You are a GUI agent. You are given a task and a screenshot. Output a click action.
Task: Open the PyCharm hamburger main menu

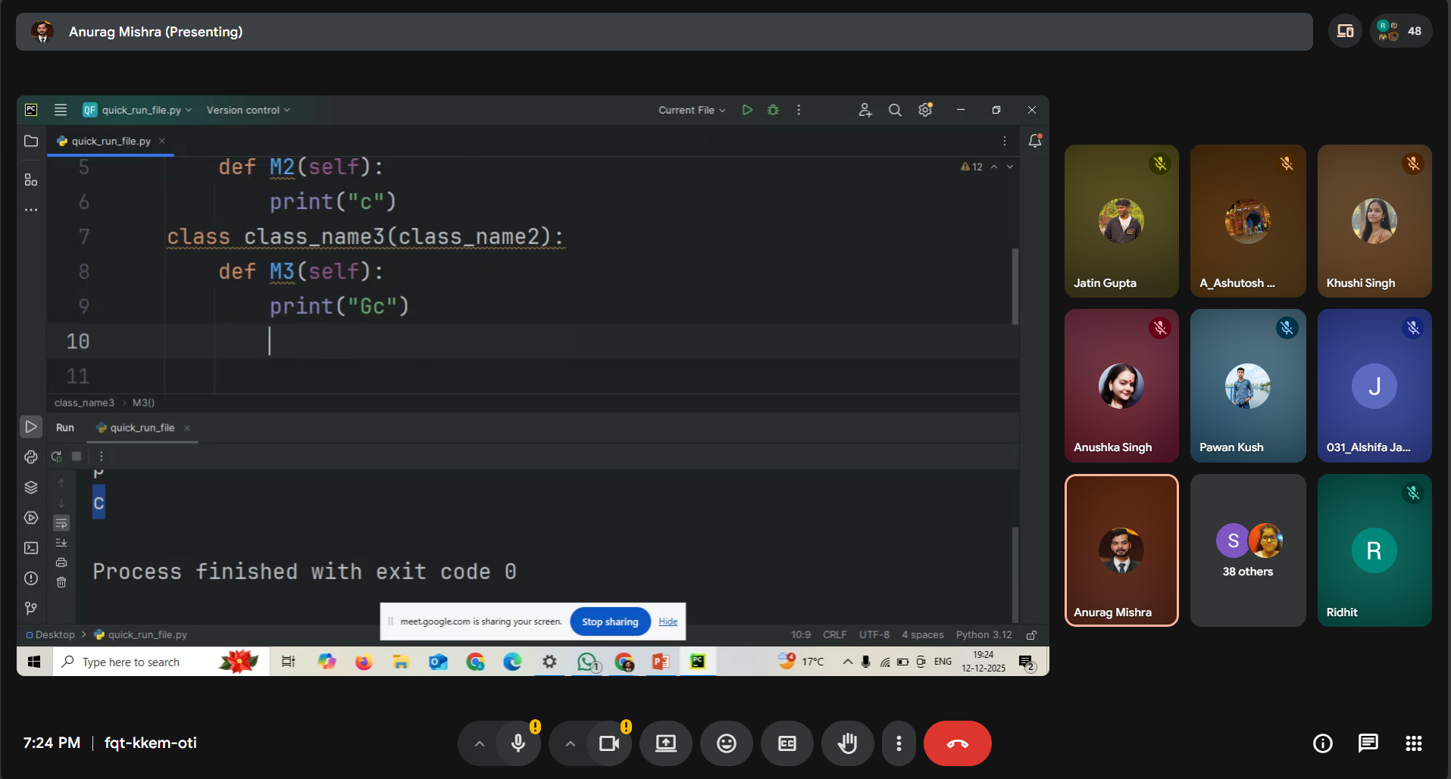click(60, 110)
